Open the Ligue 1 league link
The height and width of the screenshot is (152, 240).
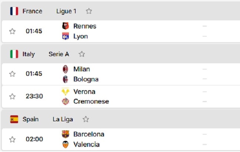(66, 11)
